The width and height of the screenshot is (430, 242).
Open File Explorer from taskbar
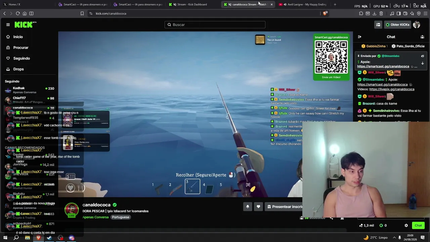[x=28, y=238]
